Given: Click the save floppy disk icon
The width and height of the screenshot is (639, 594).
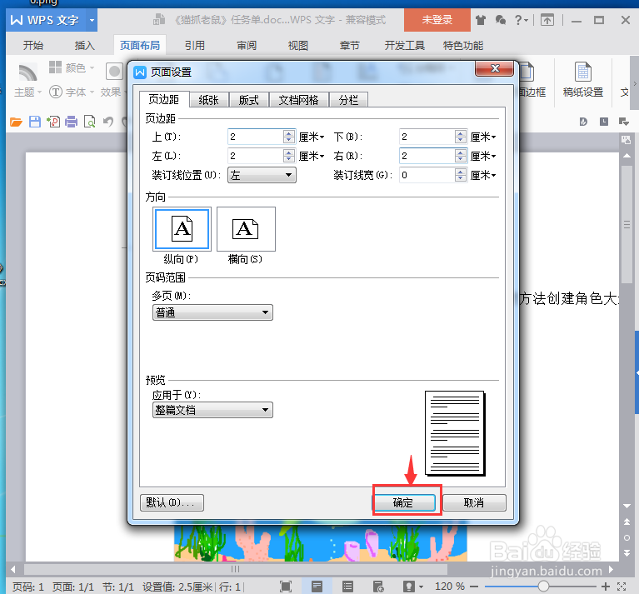Looking at the screenshot, I should [x=35, y=122].
